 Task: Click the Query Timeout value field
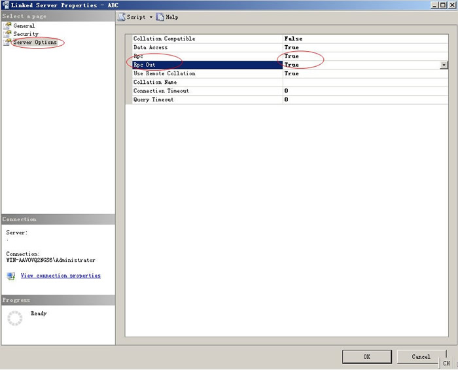363,100
